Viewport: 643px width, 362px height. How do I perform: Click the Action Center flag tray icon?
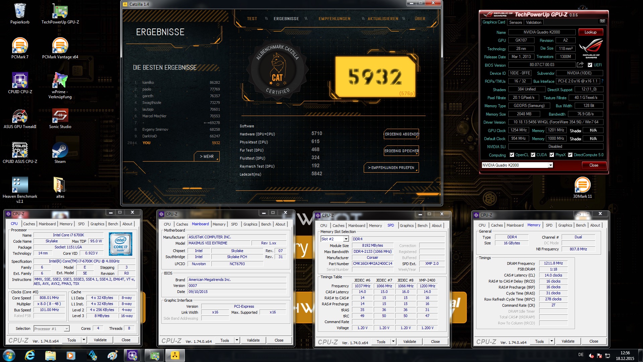point(599,356)
